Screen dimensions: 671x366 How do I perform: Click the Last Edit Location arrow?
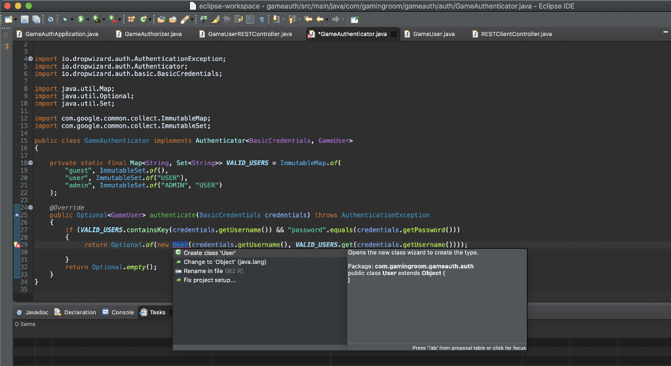pyautogui.click(x=307, y=20)
